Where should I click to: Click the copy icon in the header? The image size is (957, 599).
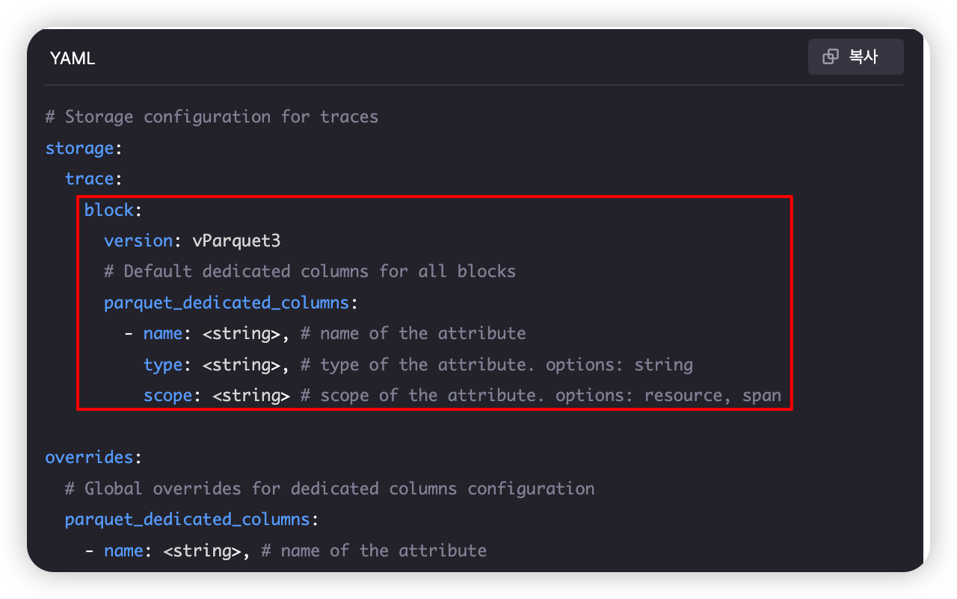831,57
